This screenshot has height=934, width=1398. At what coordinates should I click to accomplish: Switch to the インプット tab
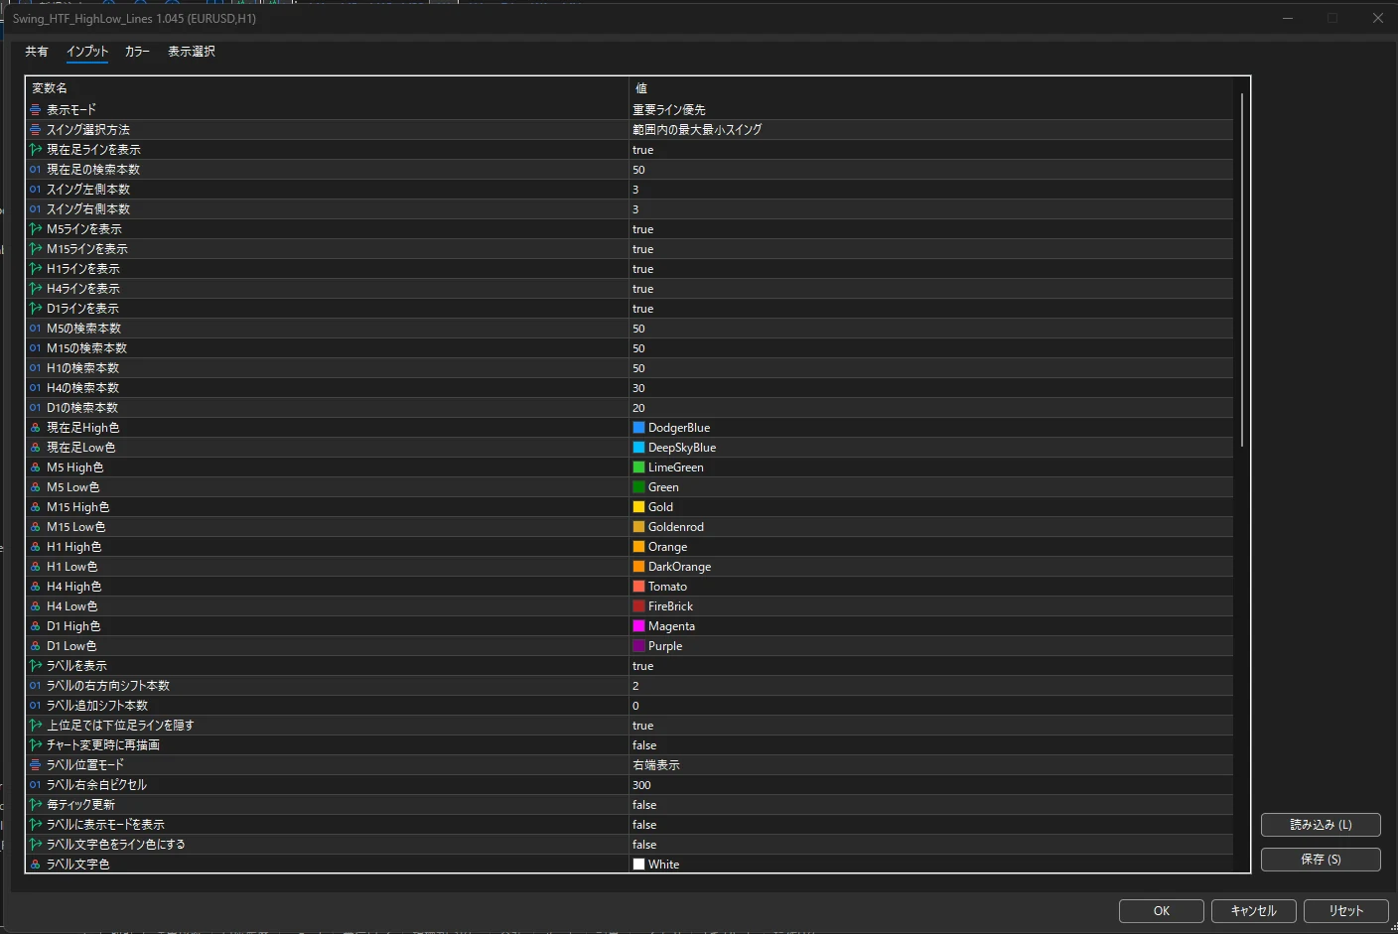(x=87, y=52)
